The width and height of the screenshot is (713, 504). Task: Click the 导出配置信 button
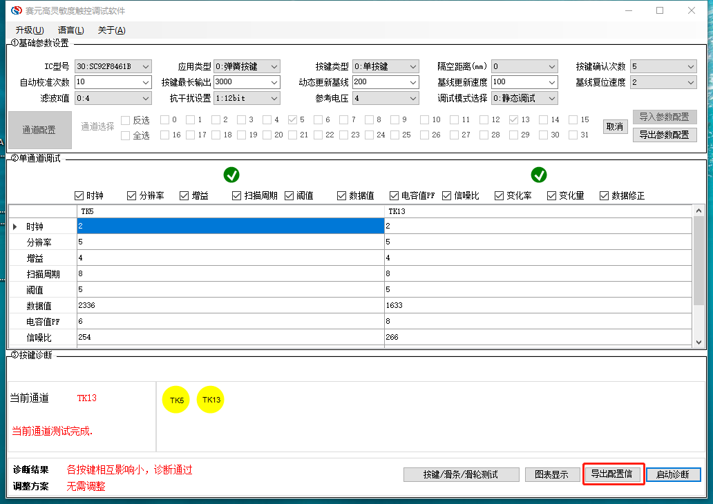612,474
